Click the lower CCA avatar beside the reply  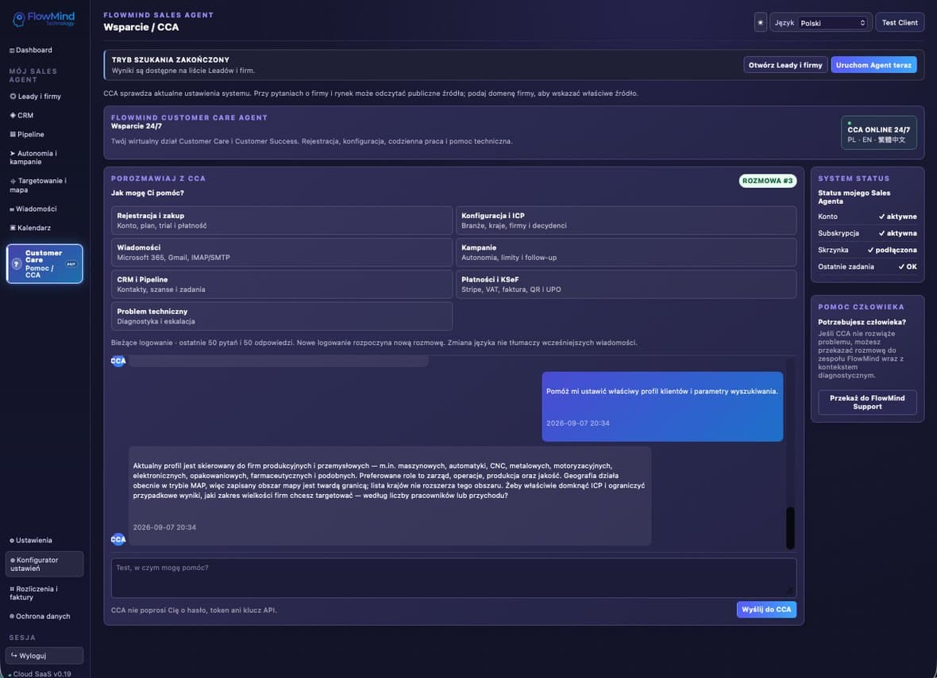(118, 539)
